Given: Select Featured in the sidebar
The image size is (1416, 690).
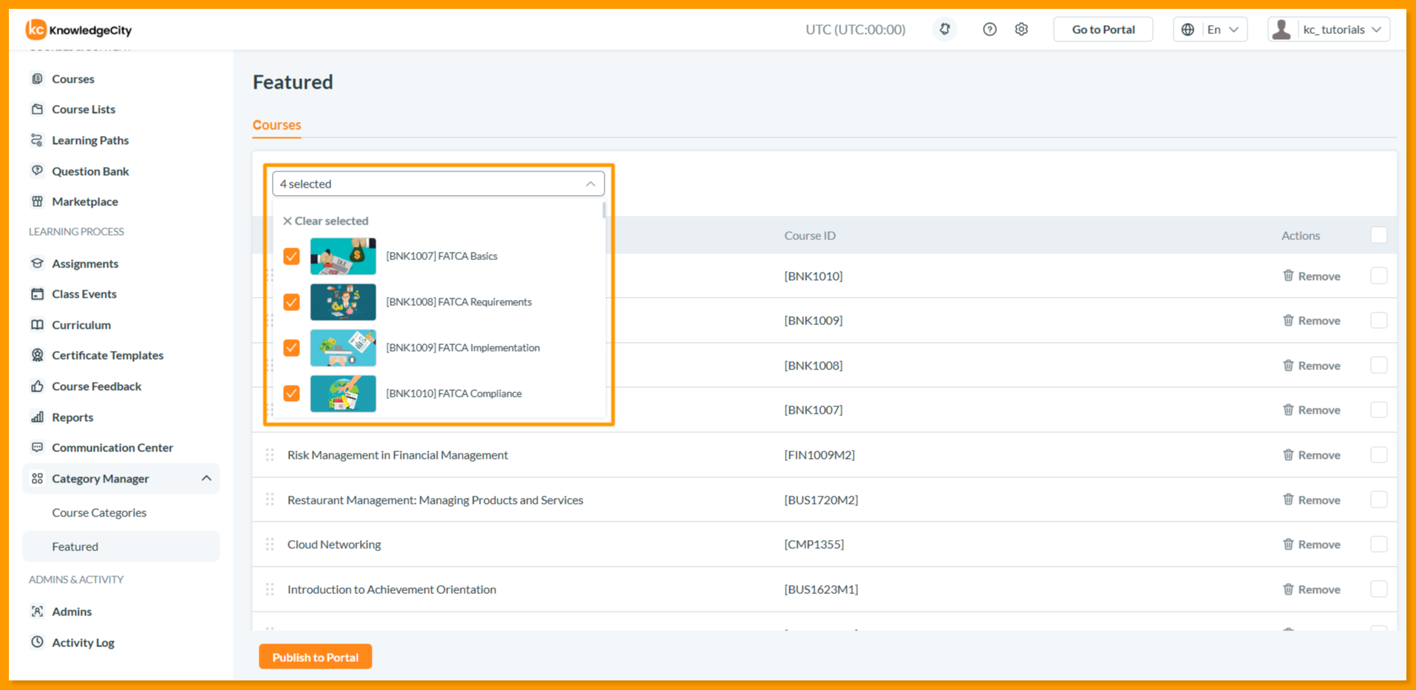Looking at the screenshot, I should pyautogui.click(x=121, y=547).
